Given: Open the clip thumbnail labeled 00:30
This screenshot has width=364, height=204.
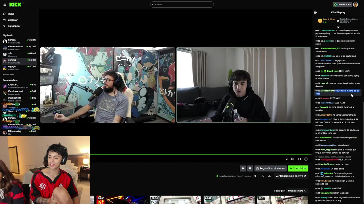Looking at the screenshot, I should pos(175,200).
